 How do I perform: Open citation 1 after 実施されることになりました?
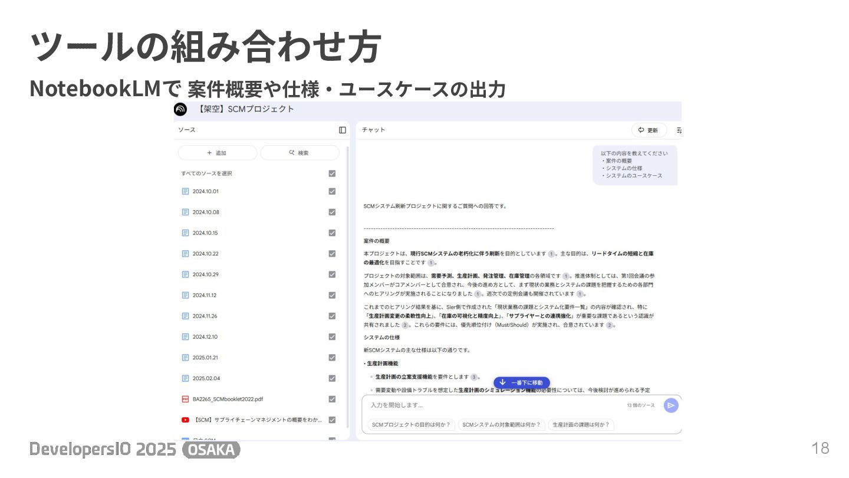click(478, 293)
